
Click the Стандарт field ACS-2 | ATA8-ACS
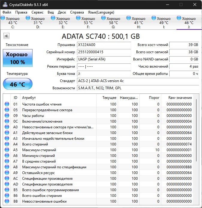tap(138, 81)
